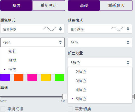135x112 pixels.
Task: Click the wave icon in left 色彩推移 dropdown
Action: (x=50, y=29)
